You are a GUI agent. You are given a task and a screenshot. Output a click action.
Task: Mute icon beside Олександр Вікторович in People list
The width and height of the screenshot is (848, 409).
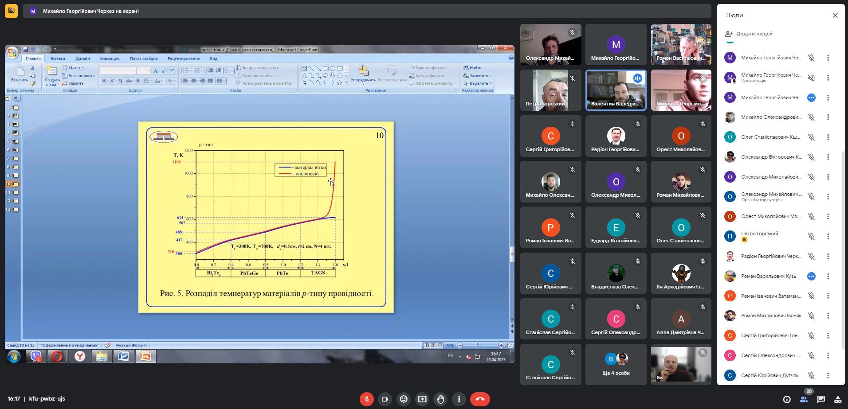click(x=811, y=157)
